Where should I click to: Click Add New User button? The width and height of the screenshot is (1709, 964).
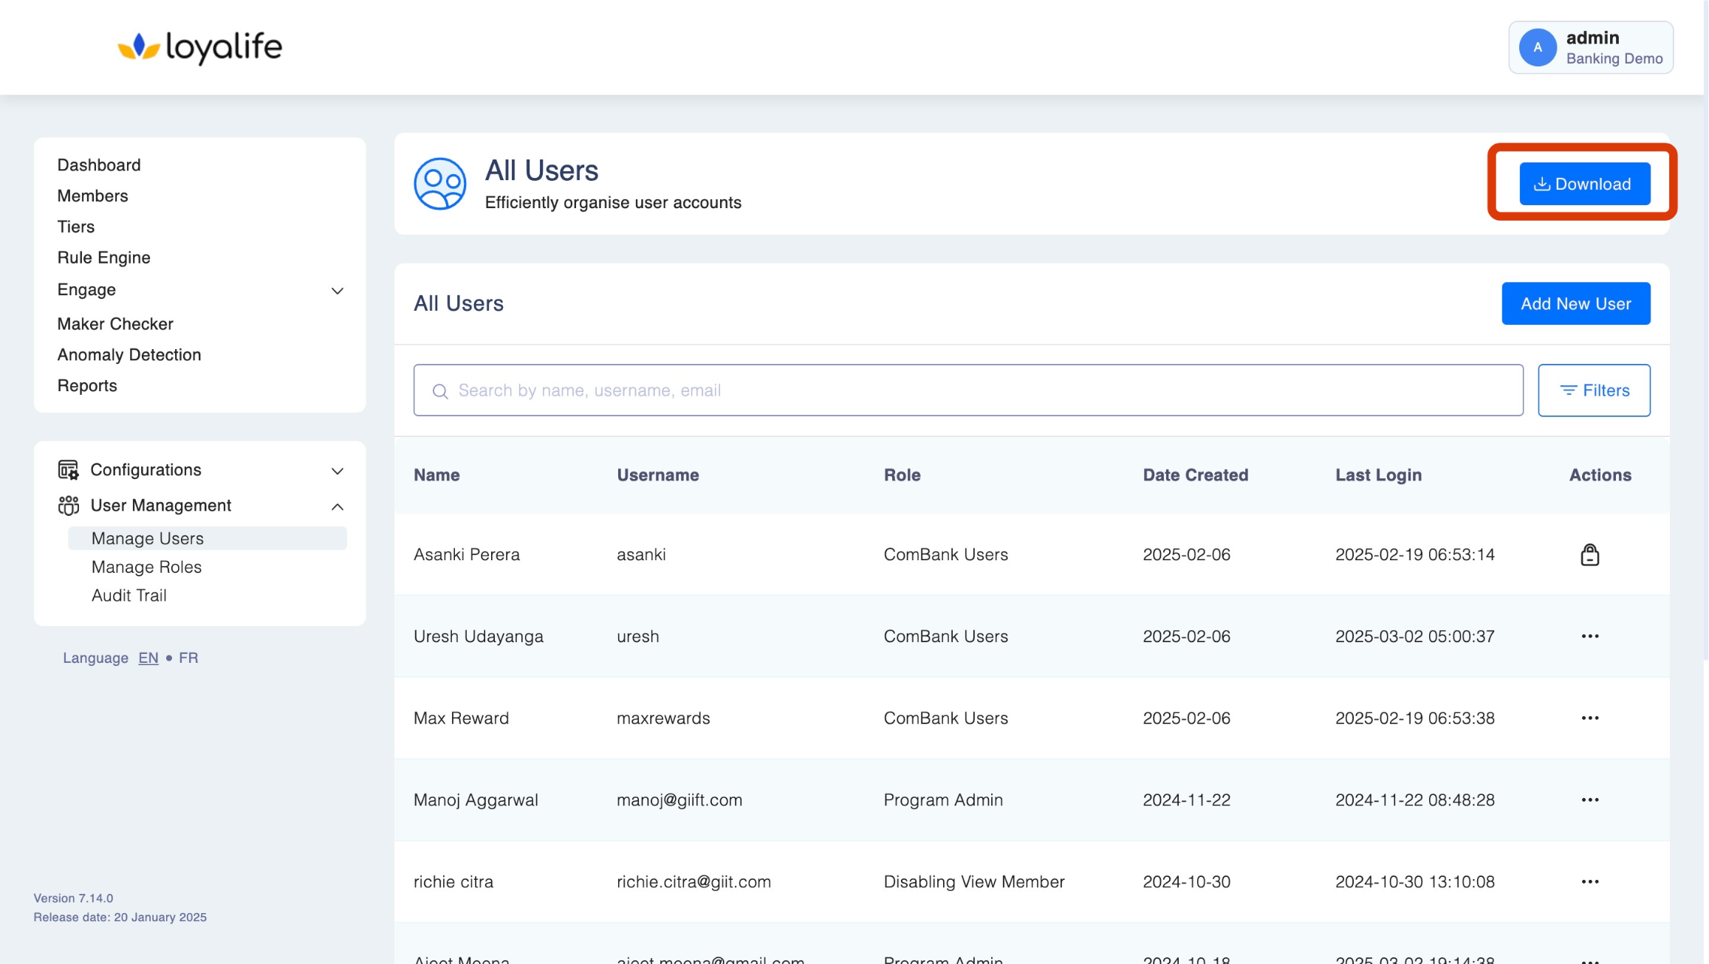(1575, 303)
